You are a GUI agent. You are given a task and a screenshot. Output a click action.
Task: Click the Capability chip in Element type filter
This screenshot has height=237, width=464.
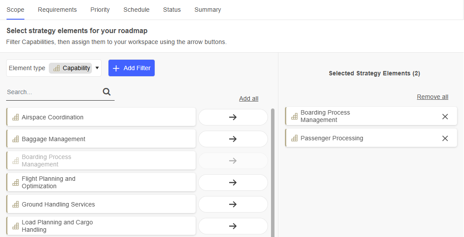(71, 68)
